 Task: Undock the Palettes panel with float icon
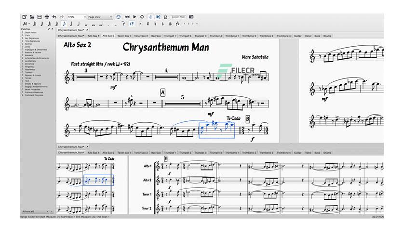[x=49, y=29]
